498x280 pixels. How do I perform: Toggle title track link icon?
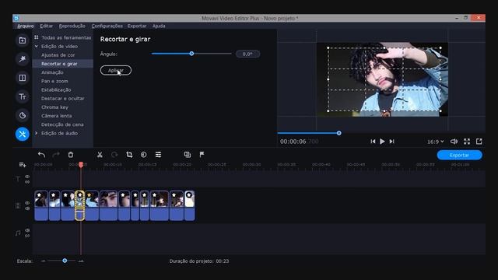(x=27, y=182)
